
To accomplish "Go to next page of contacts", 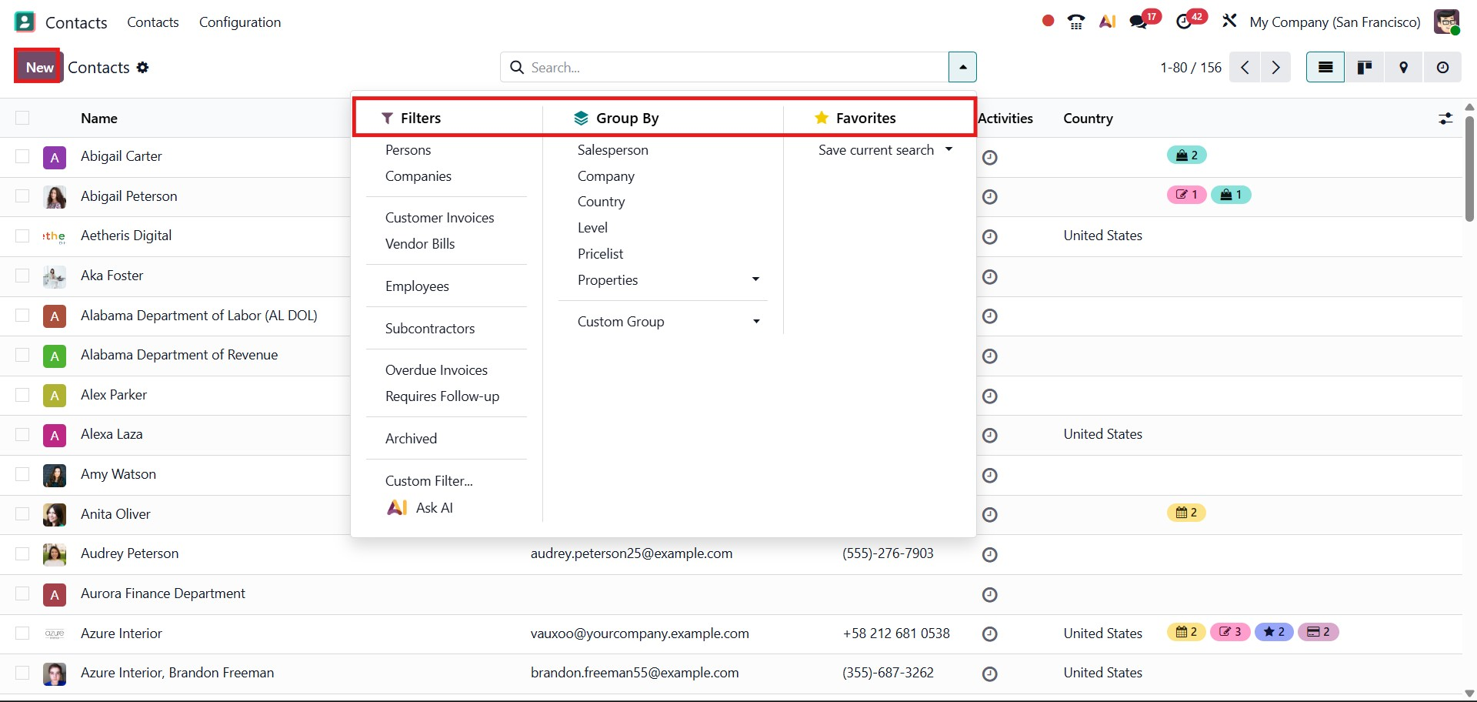I will pos(1275,68).
